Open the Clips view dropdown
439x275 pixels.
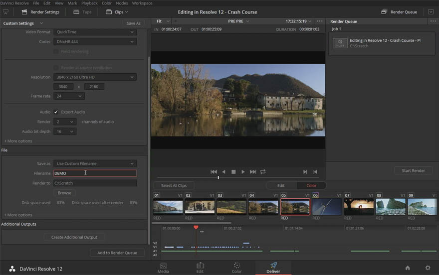117,12
